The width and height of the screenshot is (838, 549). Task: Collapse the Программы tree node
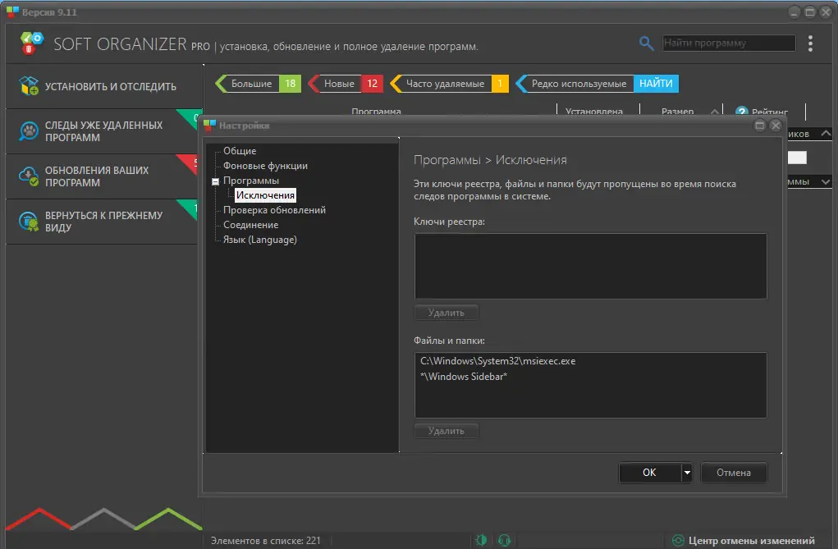(x=215, y=181)
